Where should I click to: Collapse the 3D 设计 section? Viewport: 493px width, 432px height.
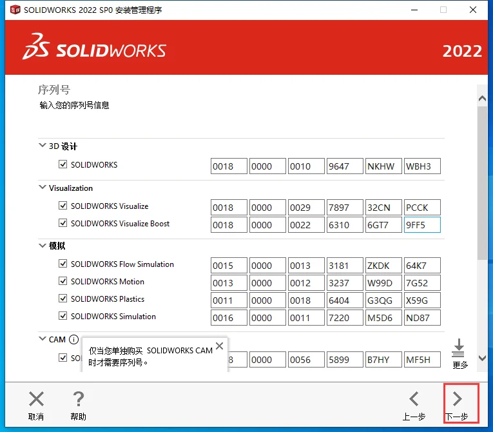(x=42, y=145)
